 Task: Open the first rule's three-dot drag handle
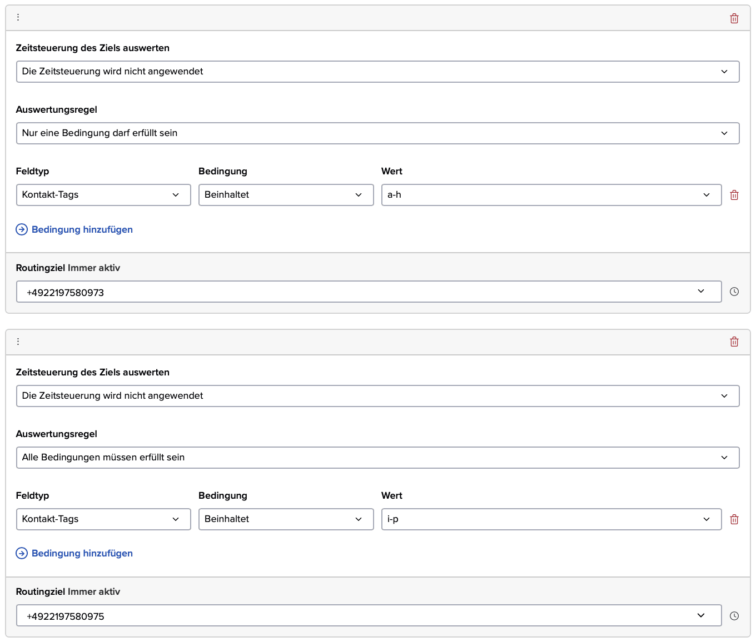point(18,17)
